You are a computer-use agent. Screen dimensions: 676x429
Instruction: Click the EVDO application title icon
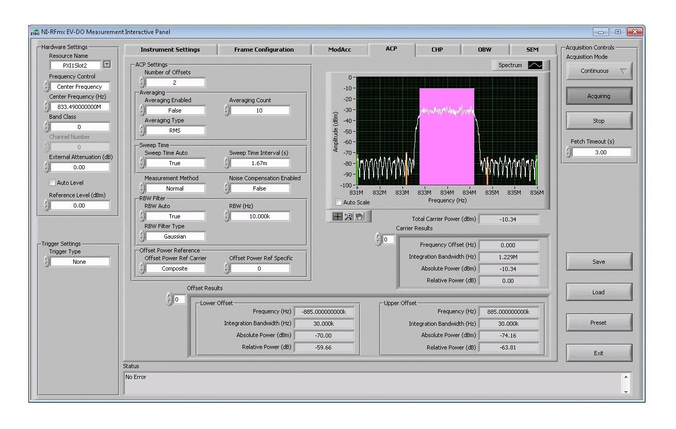click(x=35, y=33)
